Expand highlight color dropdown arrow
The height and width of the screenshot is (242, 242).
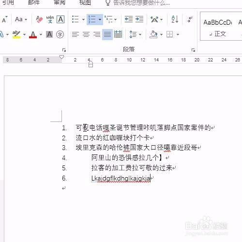click(24, 34)
